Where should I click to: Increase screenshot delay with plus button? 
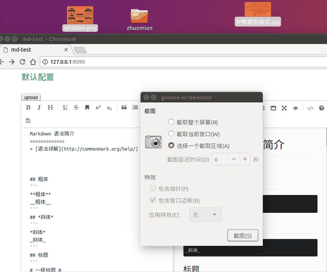(x=245, y=159)
